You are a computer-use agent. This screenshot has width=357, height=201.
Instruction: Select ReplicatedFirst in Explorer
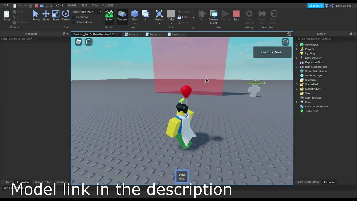314,62
